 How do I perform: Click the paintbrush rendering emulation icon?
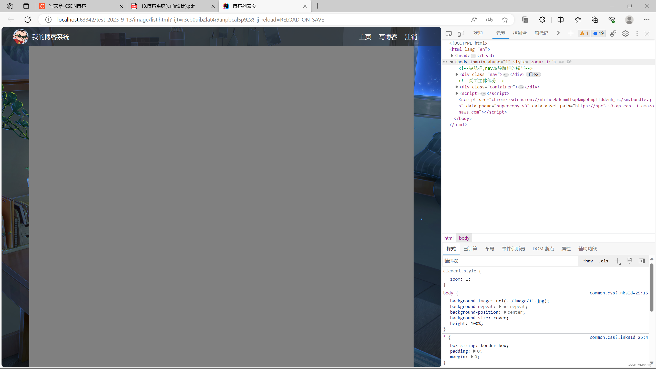630,261
